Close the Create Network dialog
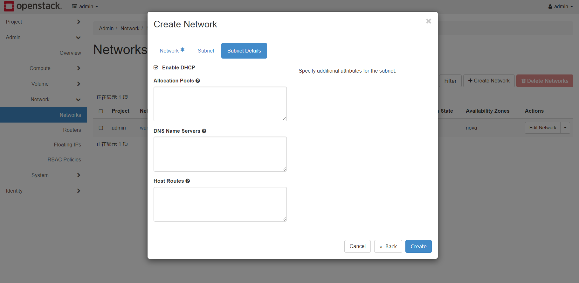 tap(429, 21)
